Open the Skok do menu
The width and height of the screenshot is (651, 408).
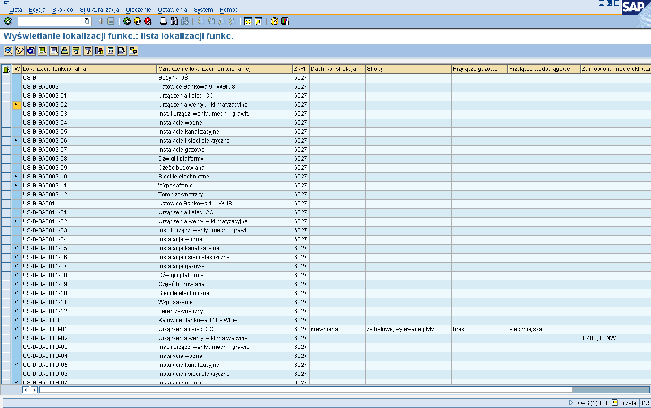coord(63,9)
